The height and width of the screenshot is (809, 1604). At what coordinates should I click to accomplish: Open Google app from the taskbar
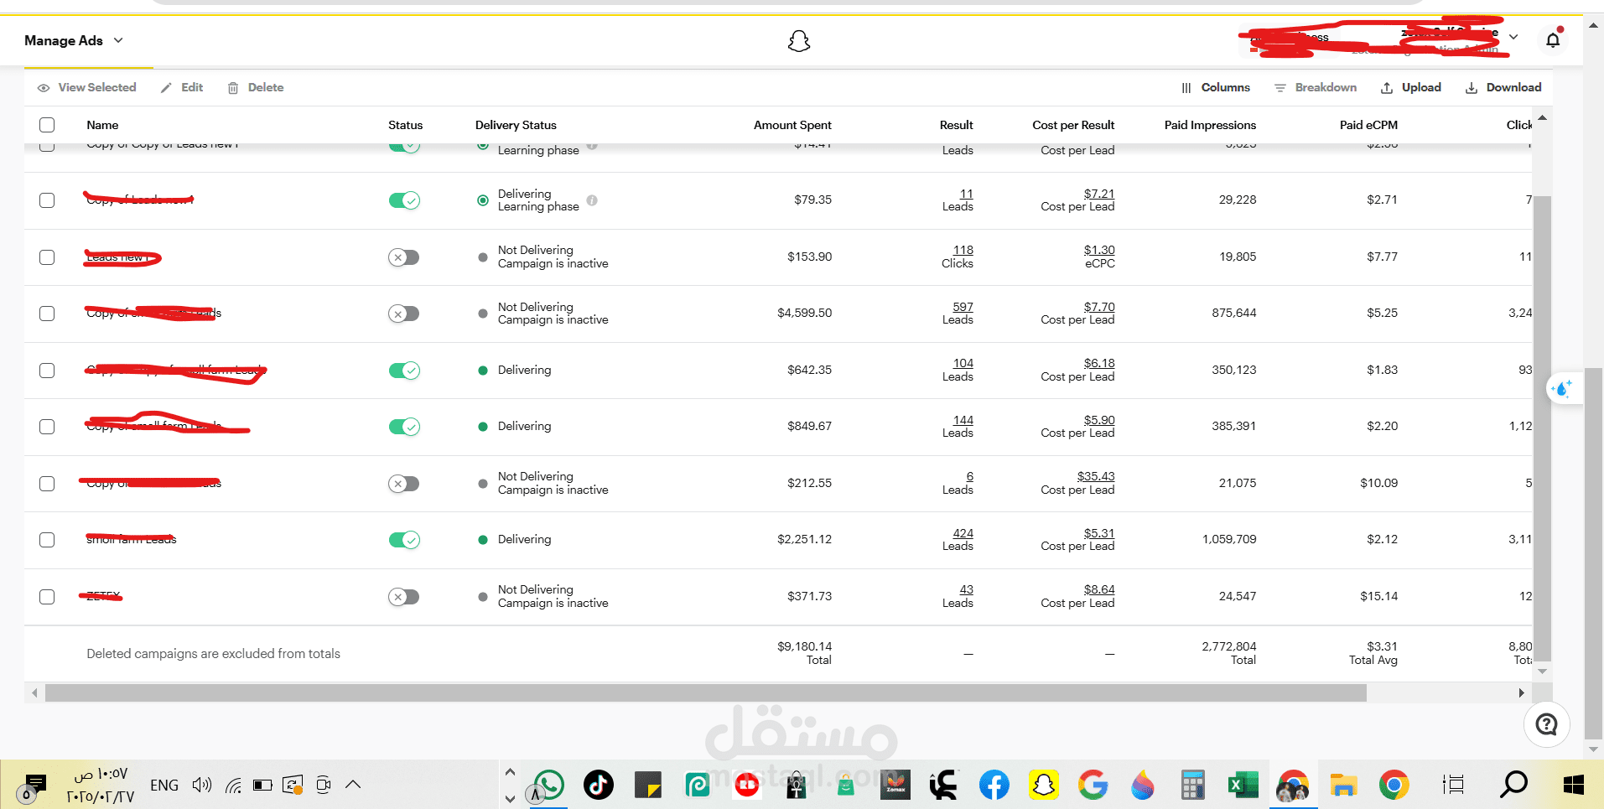point(1093,786)
